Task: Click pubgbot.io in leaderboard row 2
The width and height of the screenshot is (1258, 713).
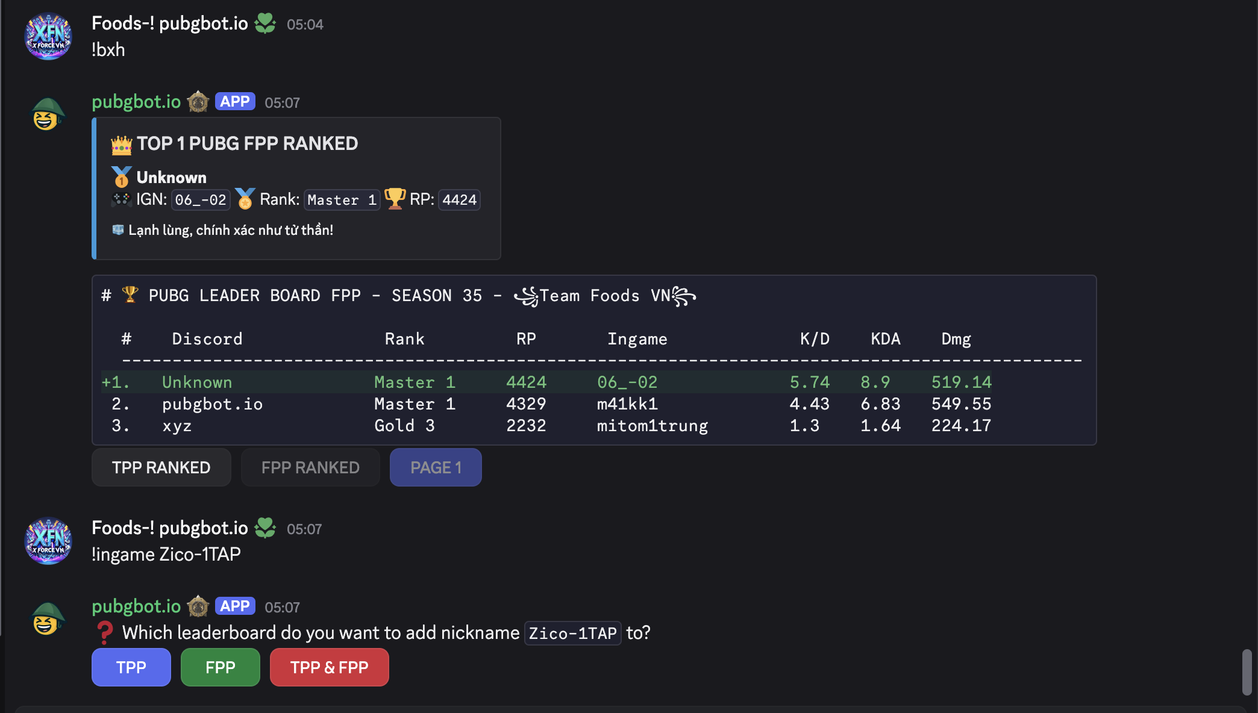Action: click(213, 404)
